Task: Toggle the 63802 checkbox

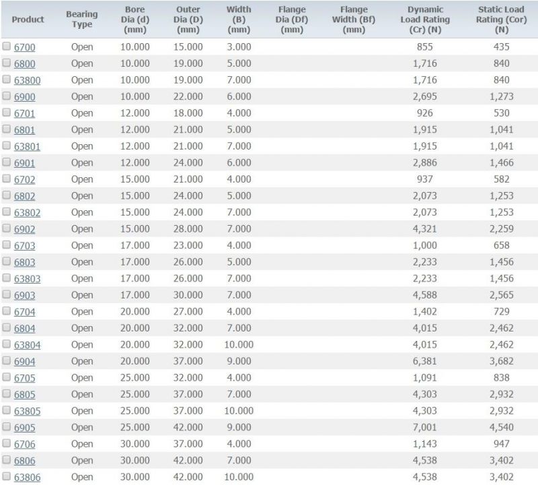Action: click(x=7, y=212)
